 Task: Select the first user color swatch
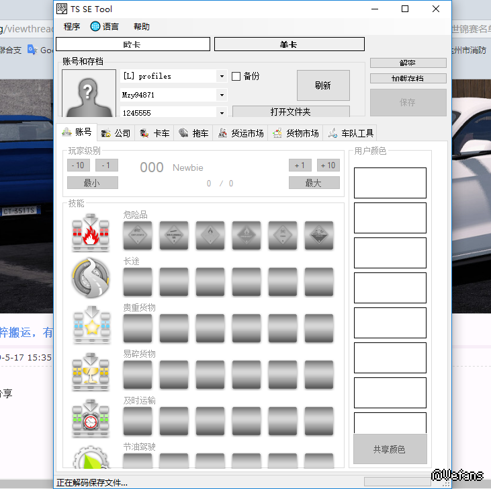pyautogui.click(x=390, y=183)
